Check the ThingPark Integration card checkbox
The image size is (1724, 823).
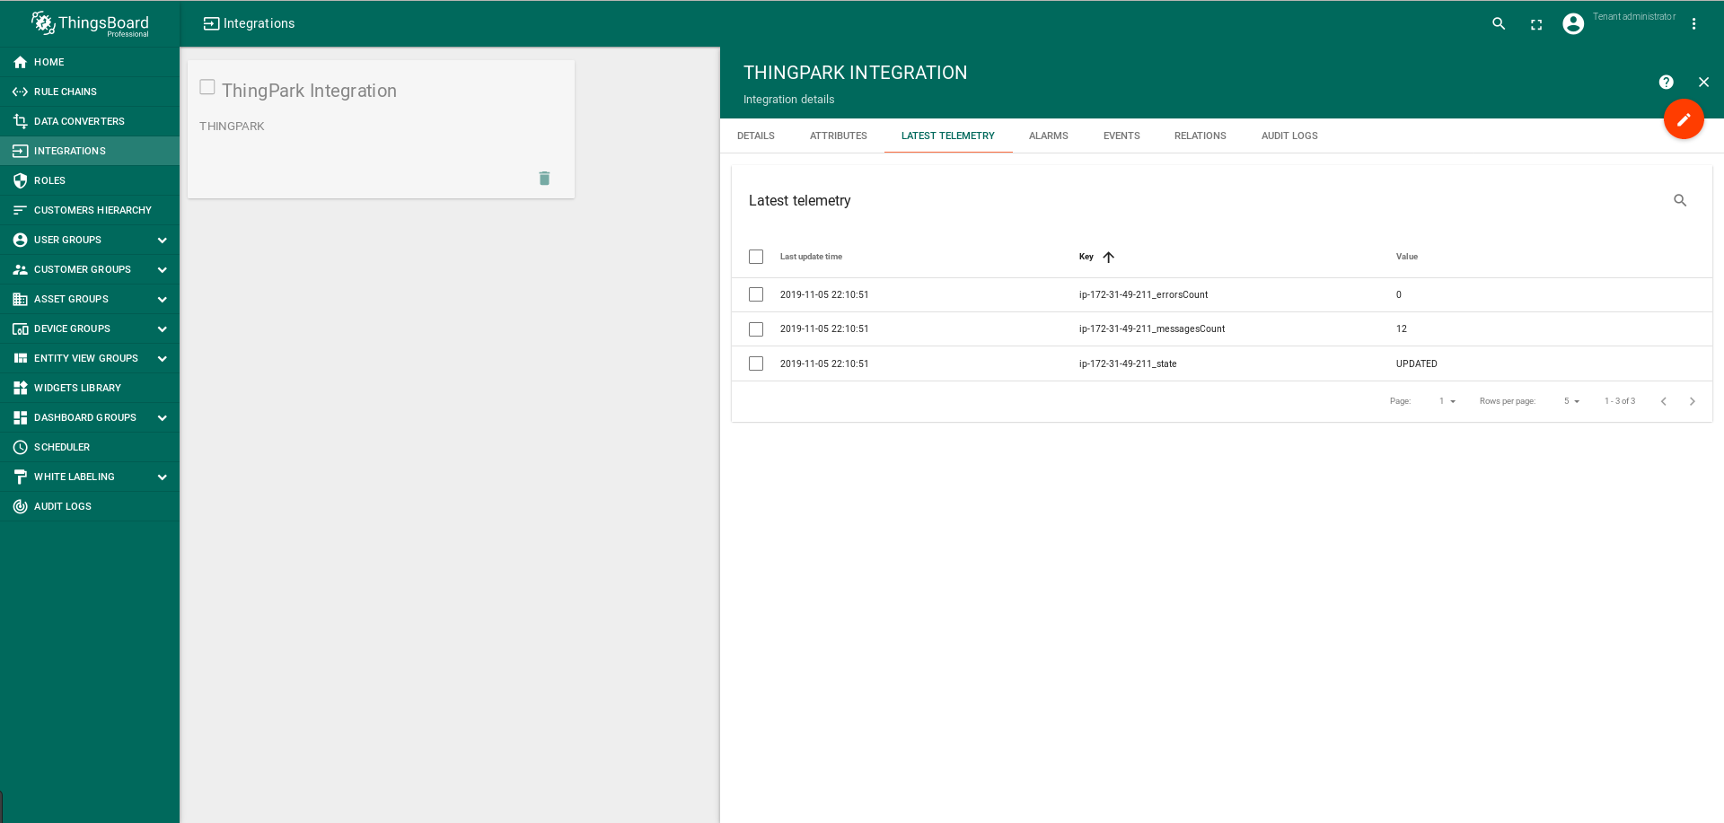tap(207, 87)
